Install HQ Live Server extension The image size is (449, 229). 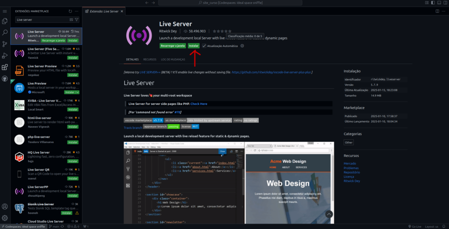click(73, 161)
